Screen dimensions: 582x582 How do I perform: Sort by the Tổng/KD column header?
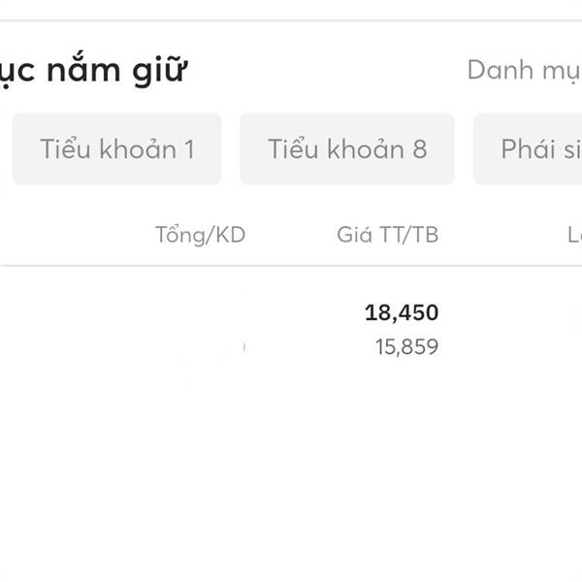pyautogui.click(x=200, y=235)
